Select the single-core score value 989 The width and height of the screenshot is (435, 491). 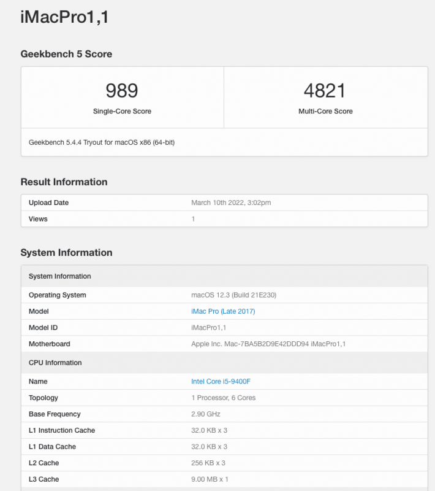(x=122, y=90)
